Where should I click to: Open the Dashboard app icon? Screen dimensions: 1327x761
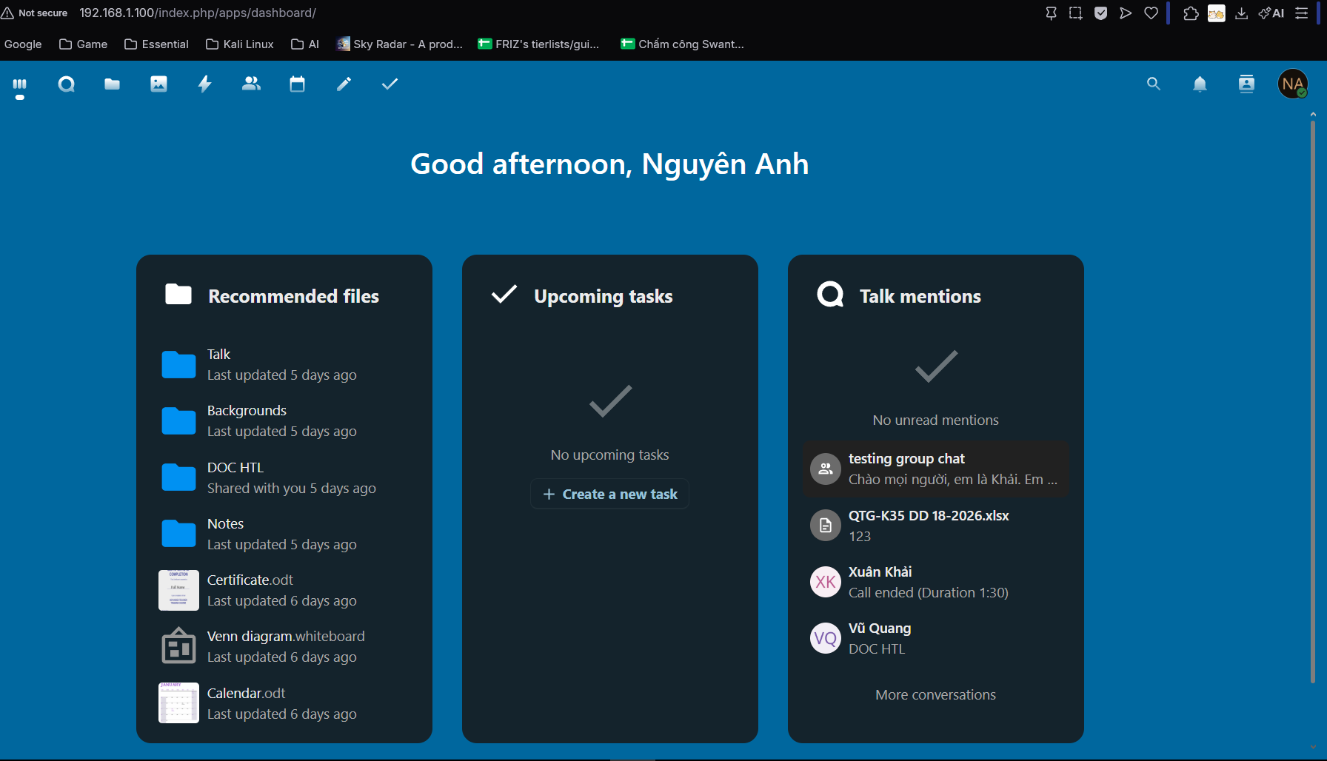click(20, 84)
